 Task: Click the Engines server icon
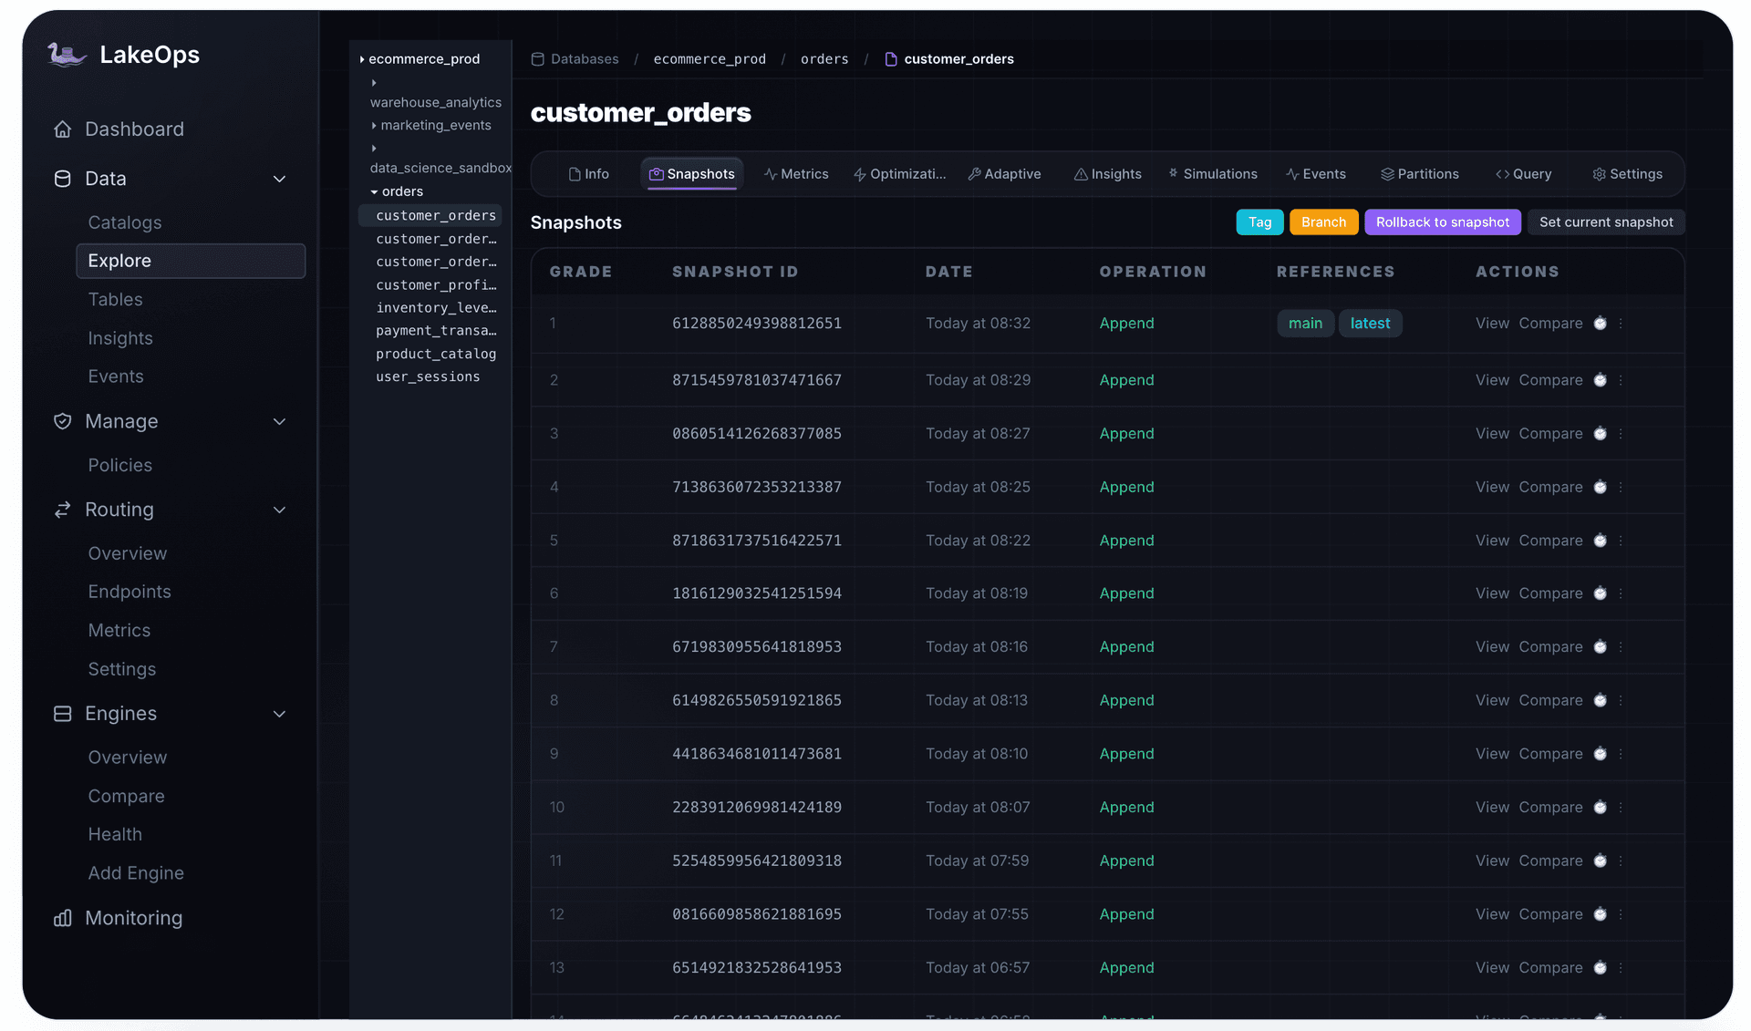coord(62,714)
